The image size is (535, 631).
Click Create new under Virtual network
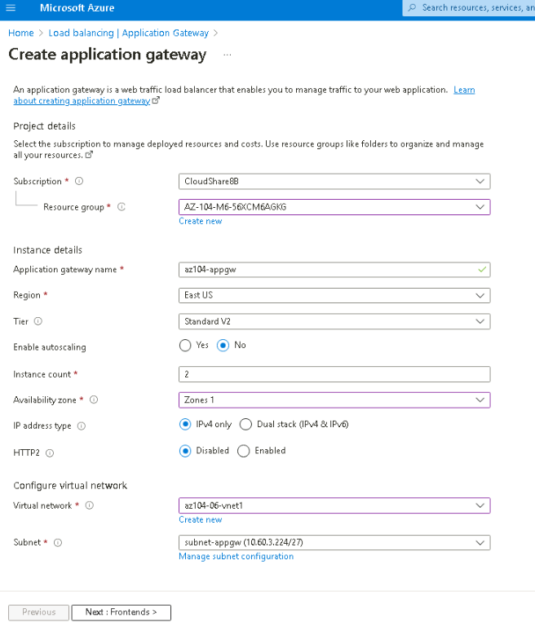tap(201, 519)
